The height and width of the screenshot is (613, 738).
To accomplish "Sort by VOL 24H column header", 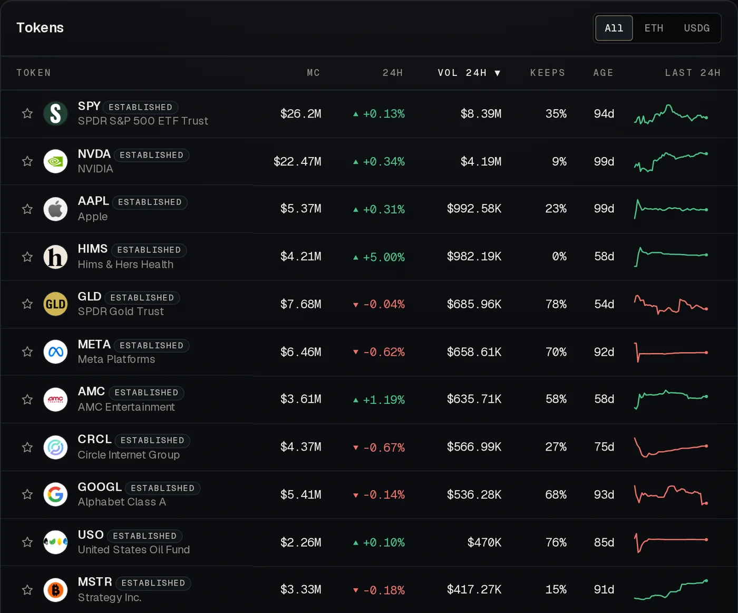I will 469,73.
